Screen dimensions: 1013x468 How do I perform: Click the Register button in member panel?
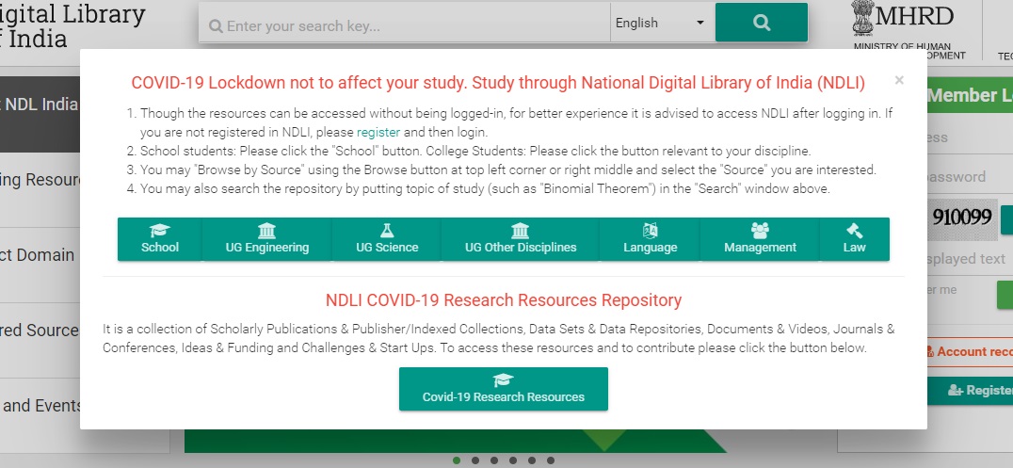[x=970, y=391]
